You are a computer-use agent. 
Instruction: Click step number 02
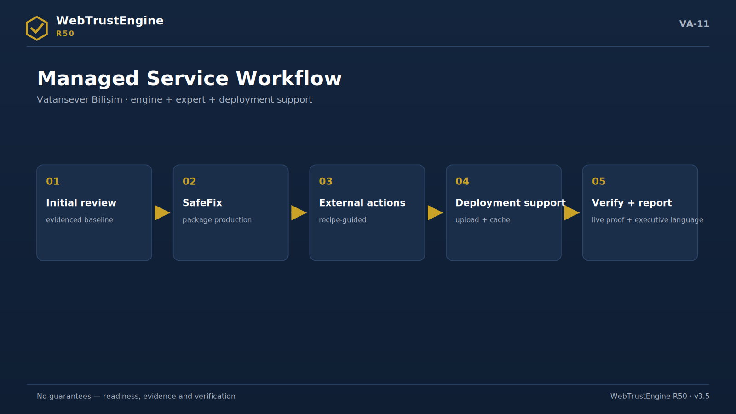190,181
